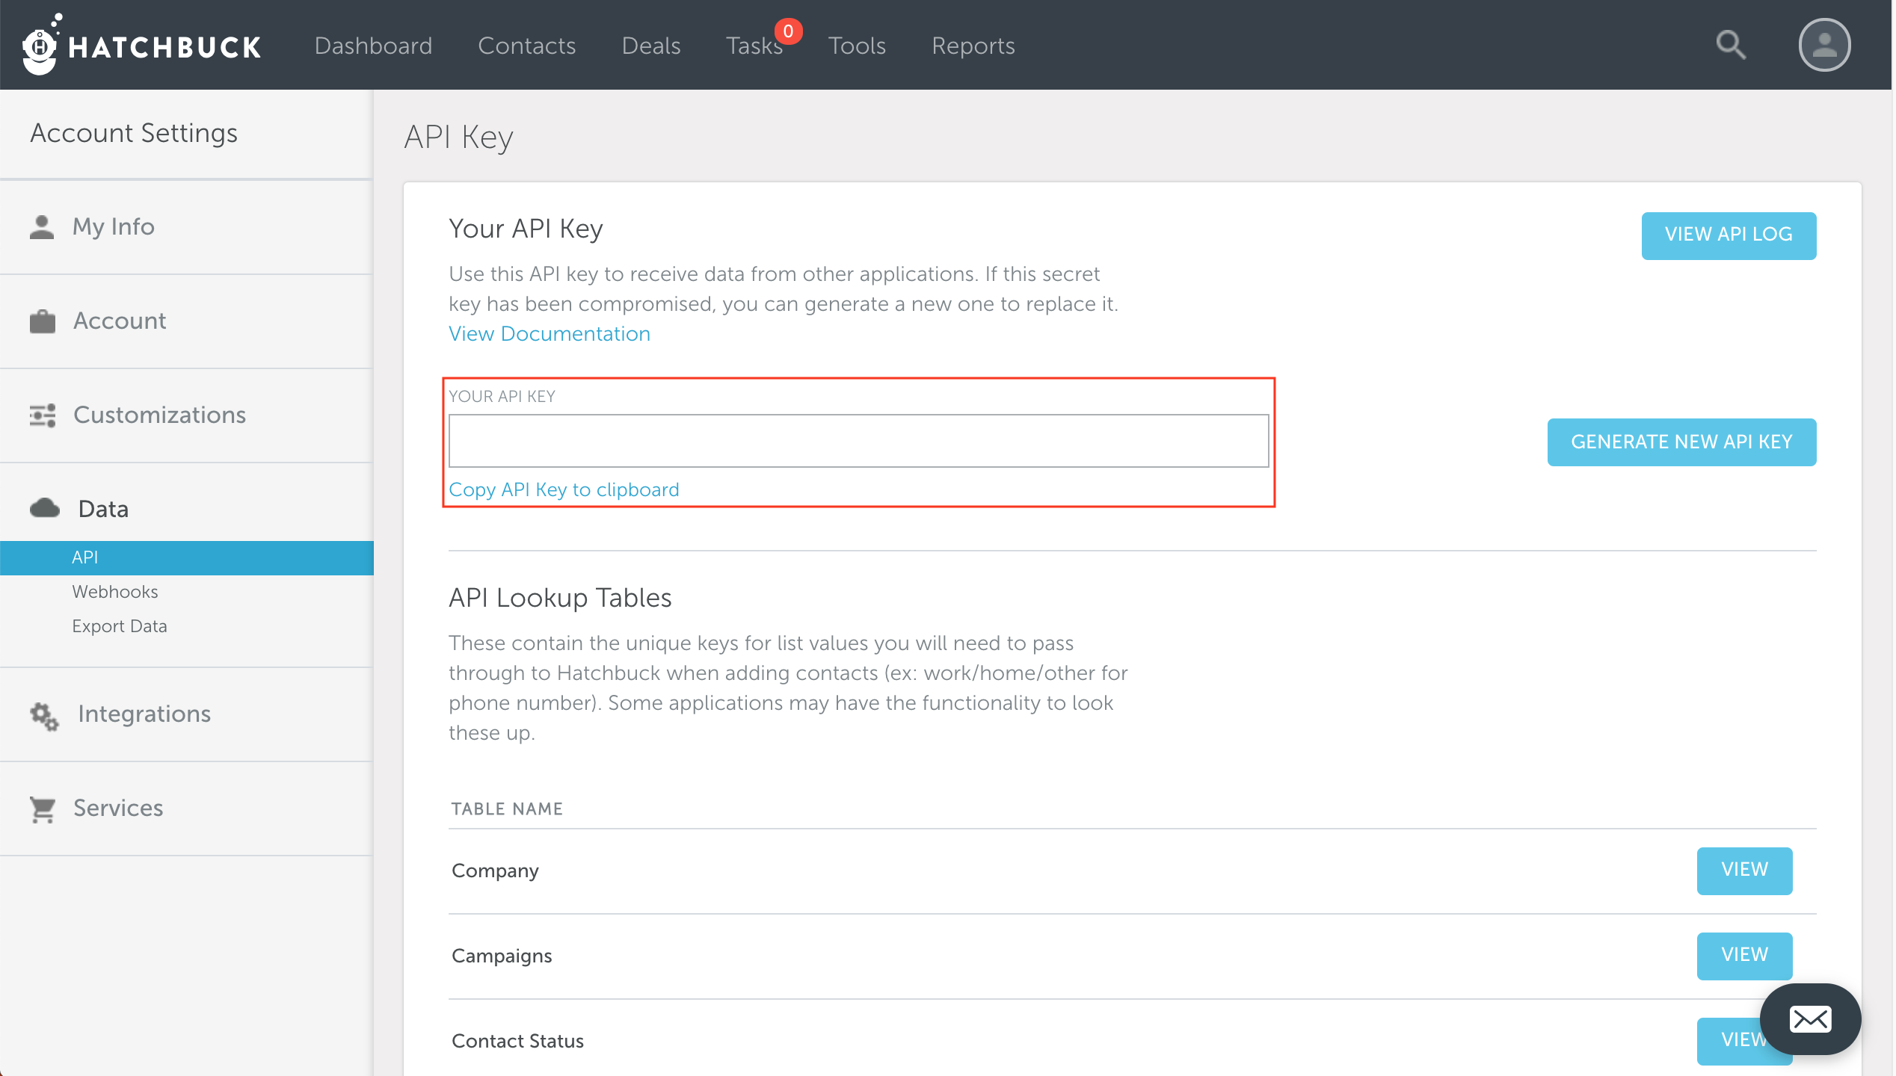
Task: Click the user profile avatar icon
Action: (1823, 45)
